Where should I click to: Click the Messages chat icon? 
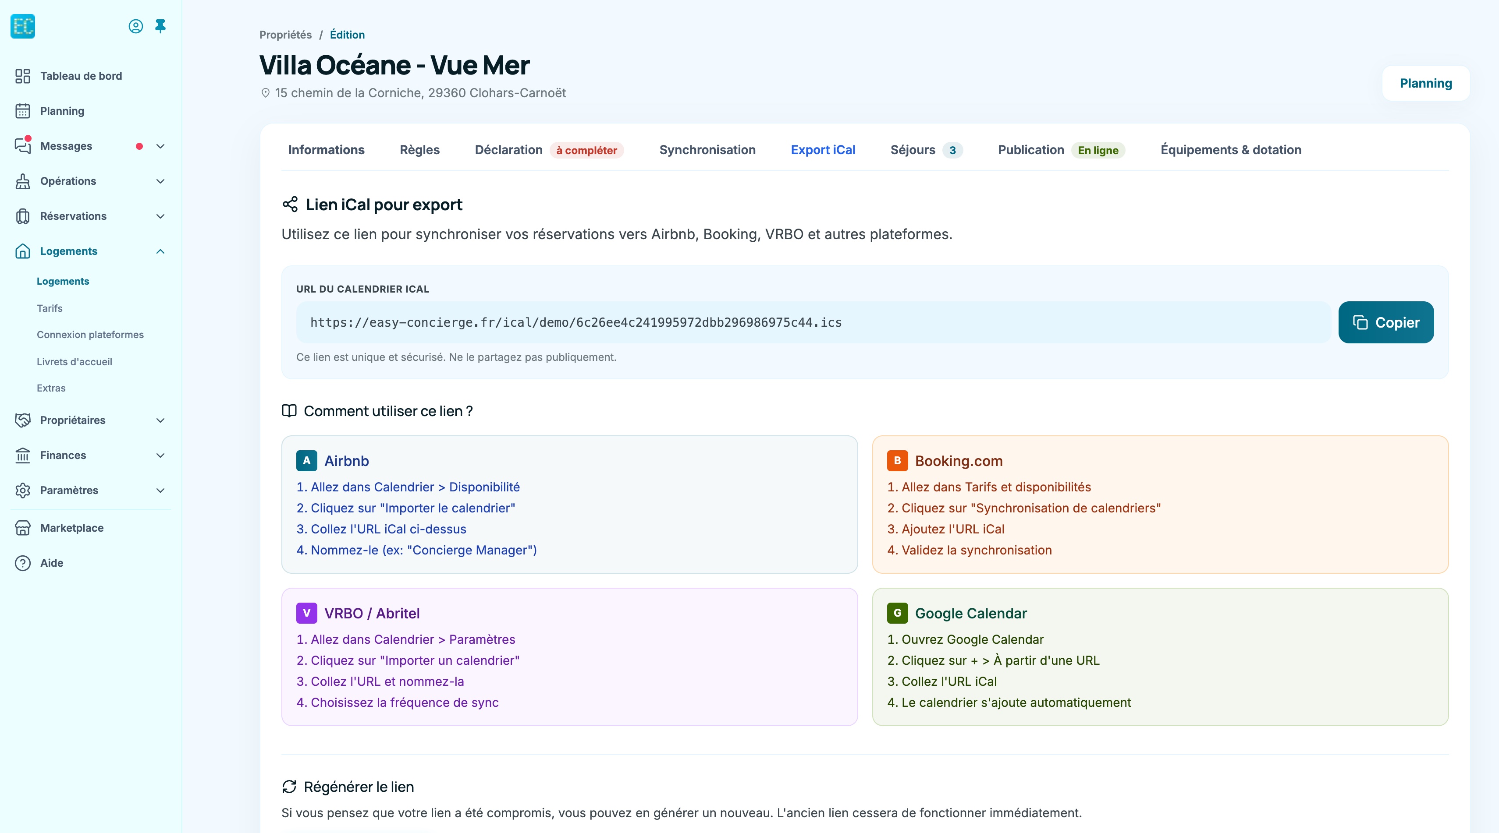(x=23, y=146)
